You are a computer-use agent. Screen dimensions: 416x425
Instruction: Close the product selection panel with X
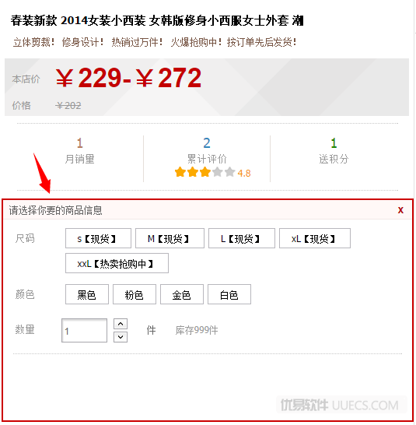(x=400, y=210)
